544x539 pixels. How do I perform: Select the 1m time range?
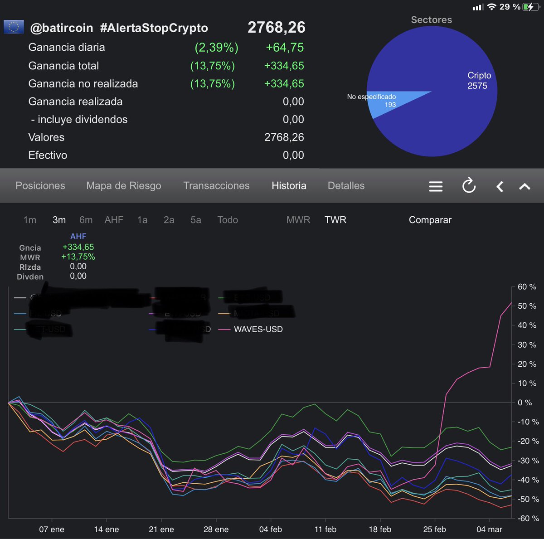tap(30, 220)
